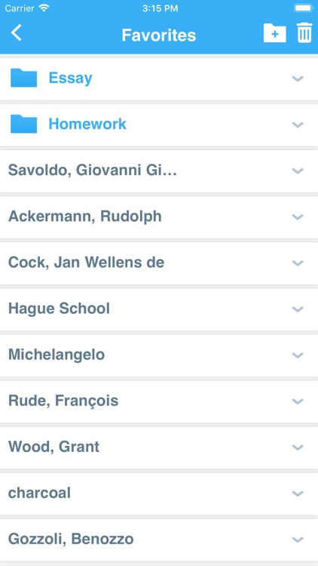The image size is (318, 566).
Task: Open the Michelangelo entry
Action: (x=159, y=355)
